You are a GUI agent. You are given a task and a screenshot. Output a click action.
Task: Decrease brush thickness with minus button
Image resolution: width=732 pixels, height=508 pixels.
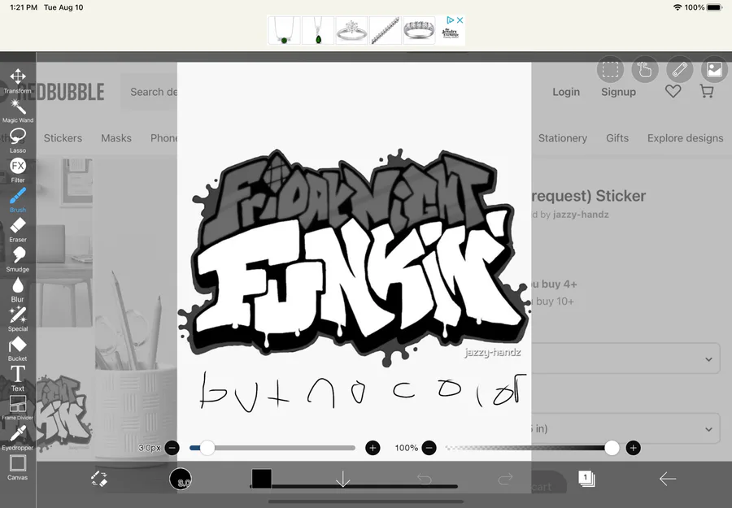pos(172,448)
